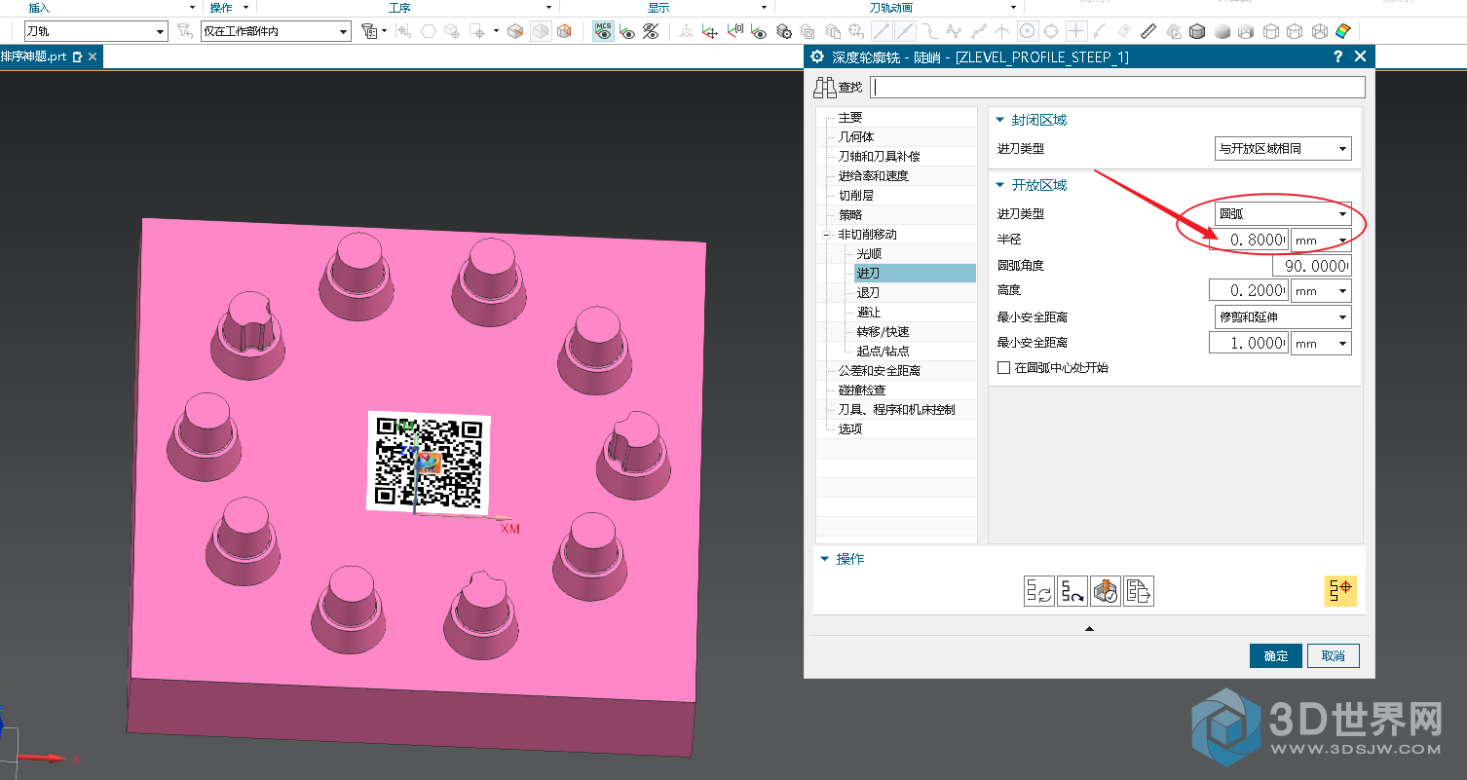The height and width of the screenshot is (780, 1467).
Task: Open 开放区域 进刀类型 圆弧 dropdown
Action: (1282, 213)
